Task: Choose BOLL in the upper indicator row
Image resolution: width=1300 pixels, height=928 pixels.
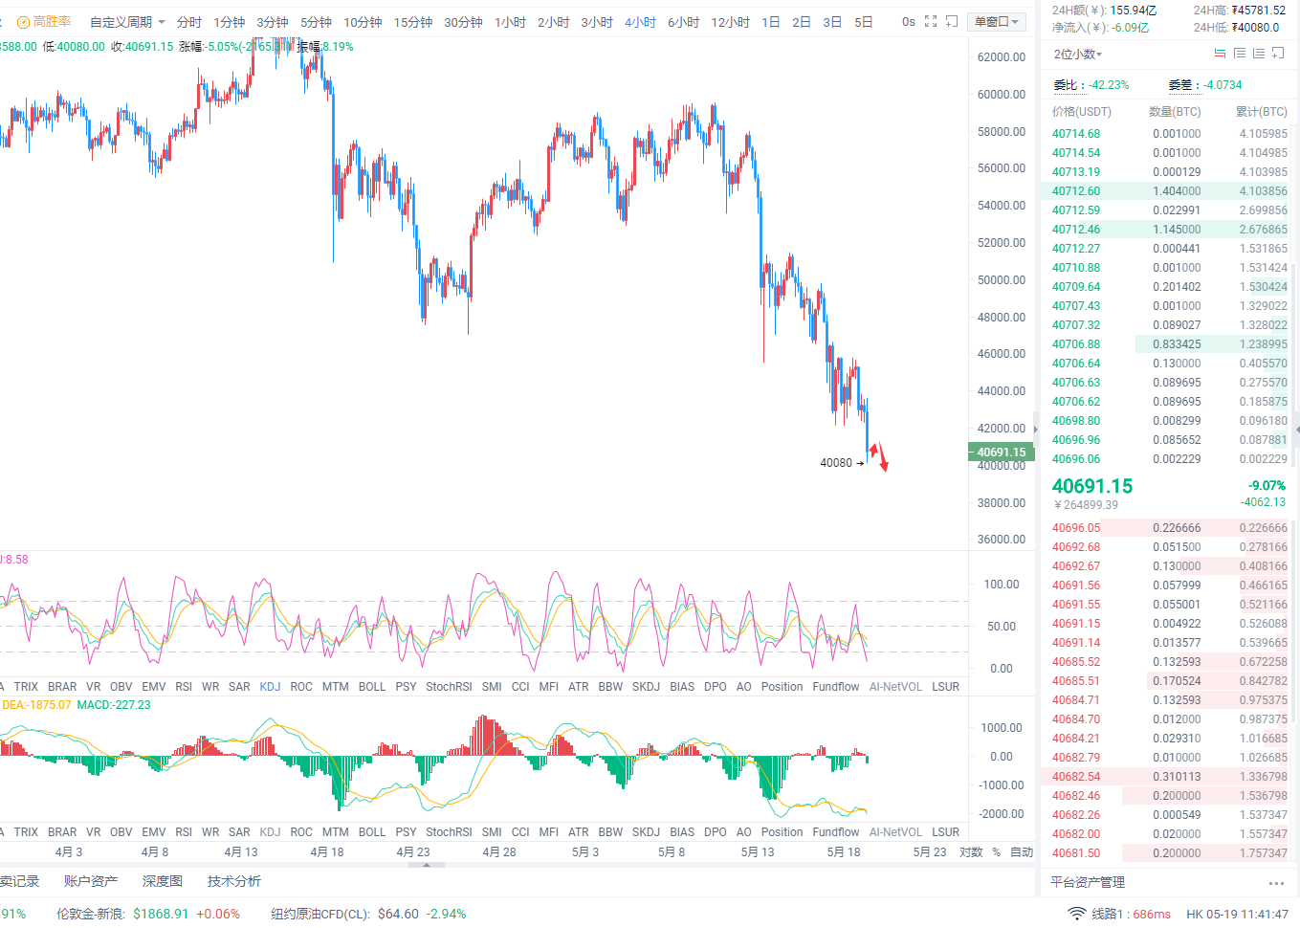Action: [372, 687]
